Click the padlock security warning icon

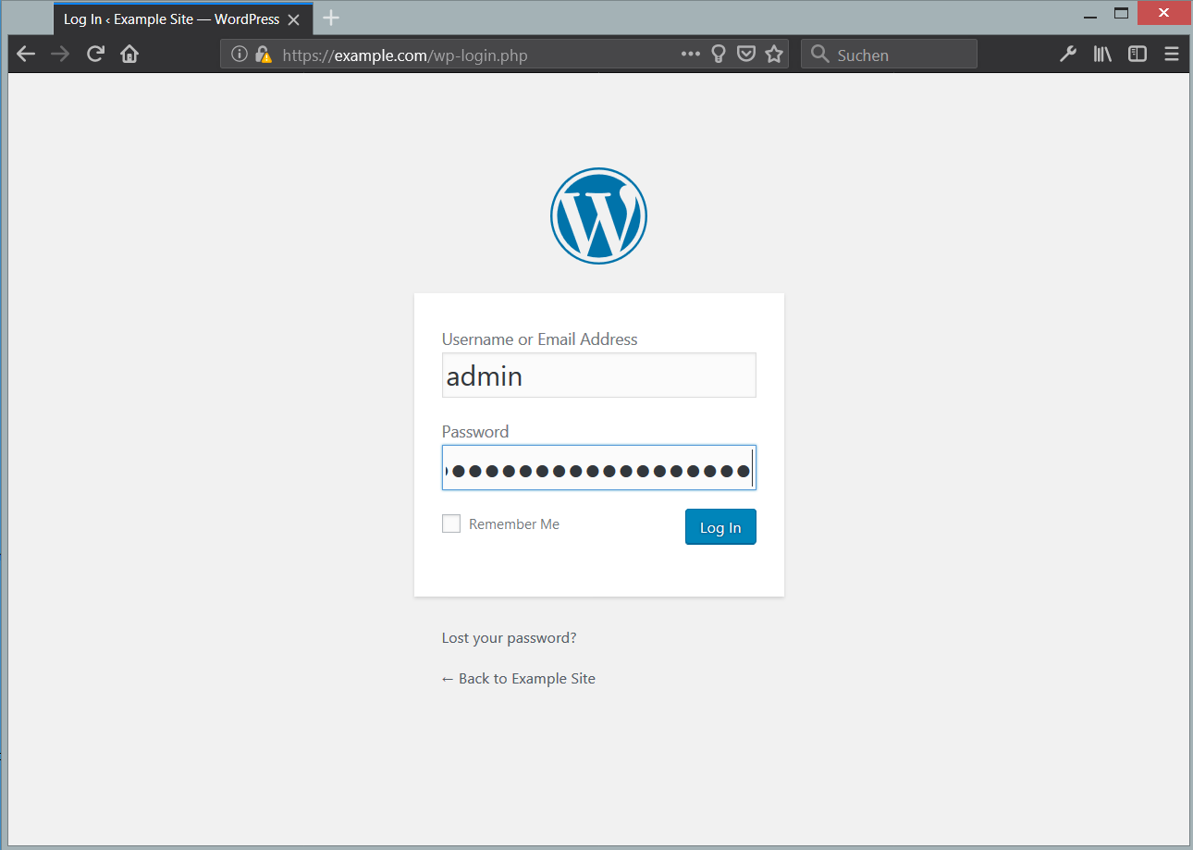(x=263, y=55)
